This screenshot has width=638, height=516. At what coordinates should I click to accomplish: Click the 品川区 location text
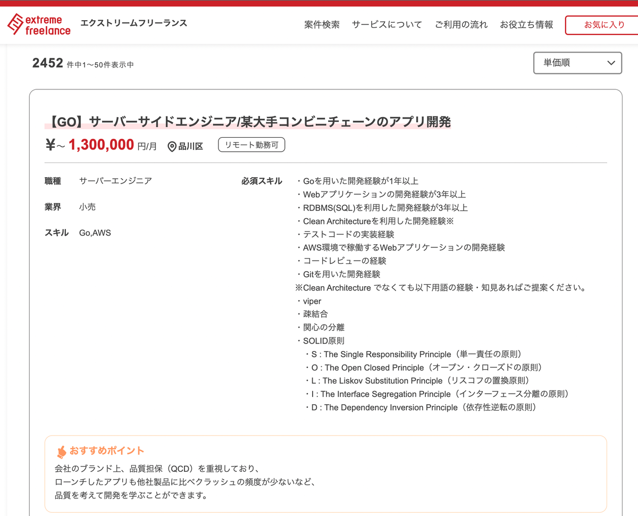(x=190, y=146)
